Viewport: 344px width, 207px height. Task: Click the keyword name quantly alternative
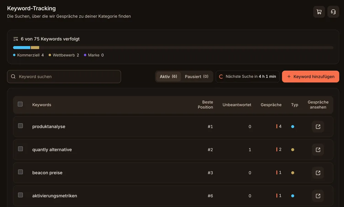tap(52, 150)
